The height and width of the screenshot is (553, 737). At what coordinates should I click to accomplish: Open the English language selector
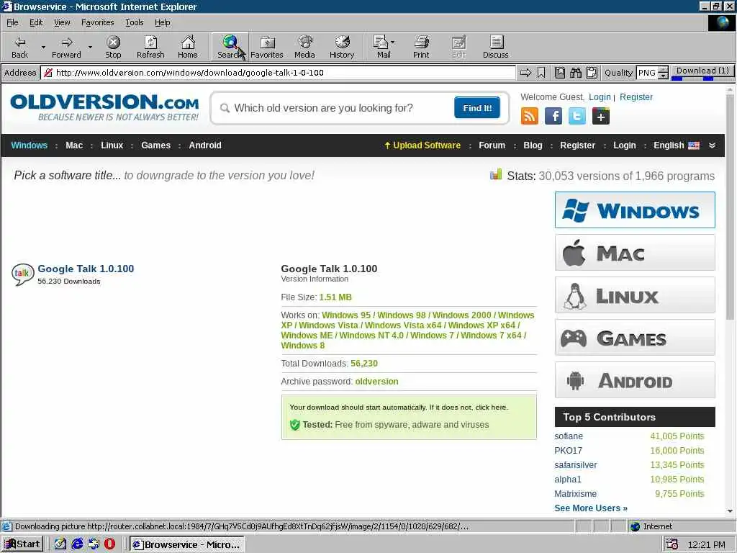676,145
